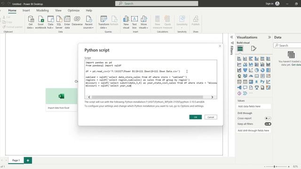Click the Power Automate visual icon
The height and width of the screenshot is (169, 301).
coord(245,93)
